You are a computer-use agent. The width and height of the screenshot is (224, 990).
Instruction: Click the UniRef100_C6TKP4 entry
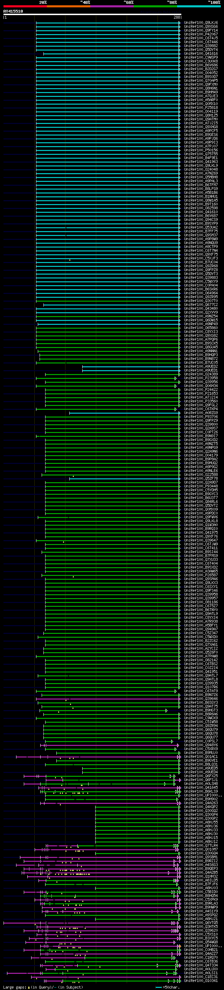coord(201,409)
